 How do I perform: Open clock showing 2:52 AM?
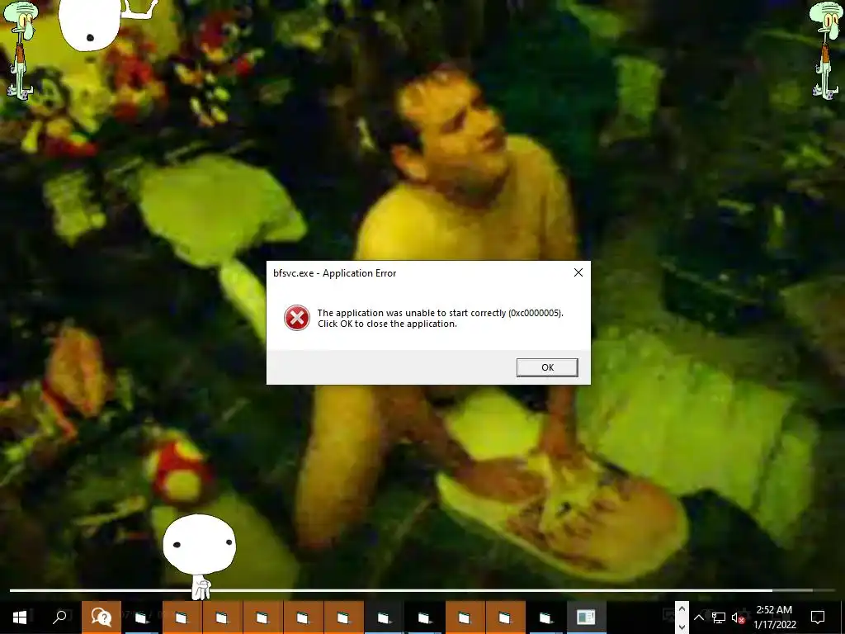774,617
